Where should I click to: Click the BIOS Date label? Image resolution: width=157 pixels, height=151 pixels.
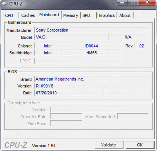tap(27, 93)
